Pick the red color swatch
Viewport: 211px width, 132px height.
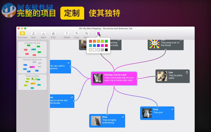(90, 41)
